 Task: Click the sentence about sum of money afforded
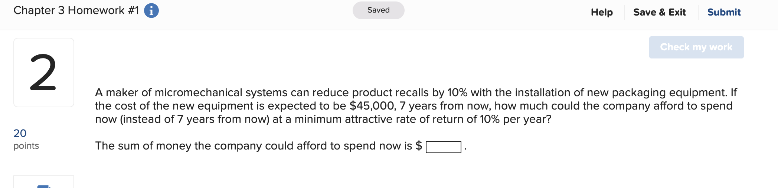(x=259, y=146)
